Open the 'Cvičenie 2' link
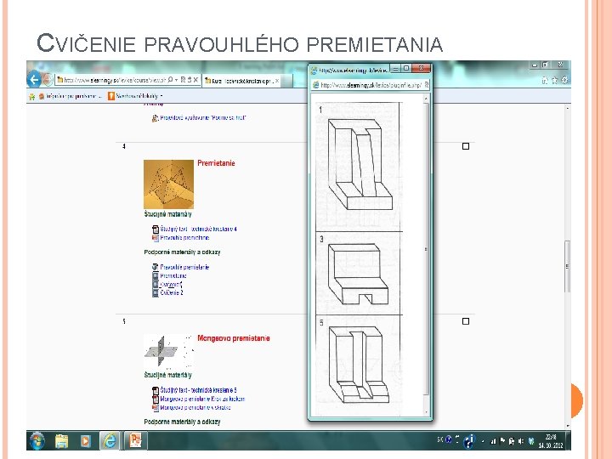612x459 pixels. (x=172, y=292)
